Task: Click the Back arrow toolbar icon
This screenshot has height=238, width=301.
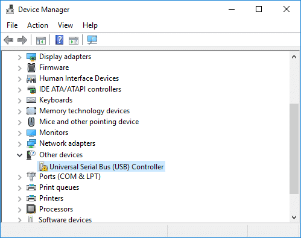Action: pyautogui.click(x=8, y=40)
